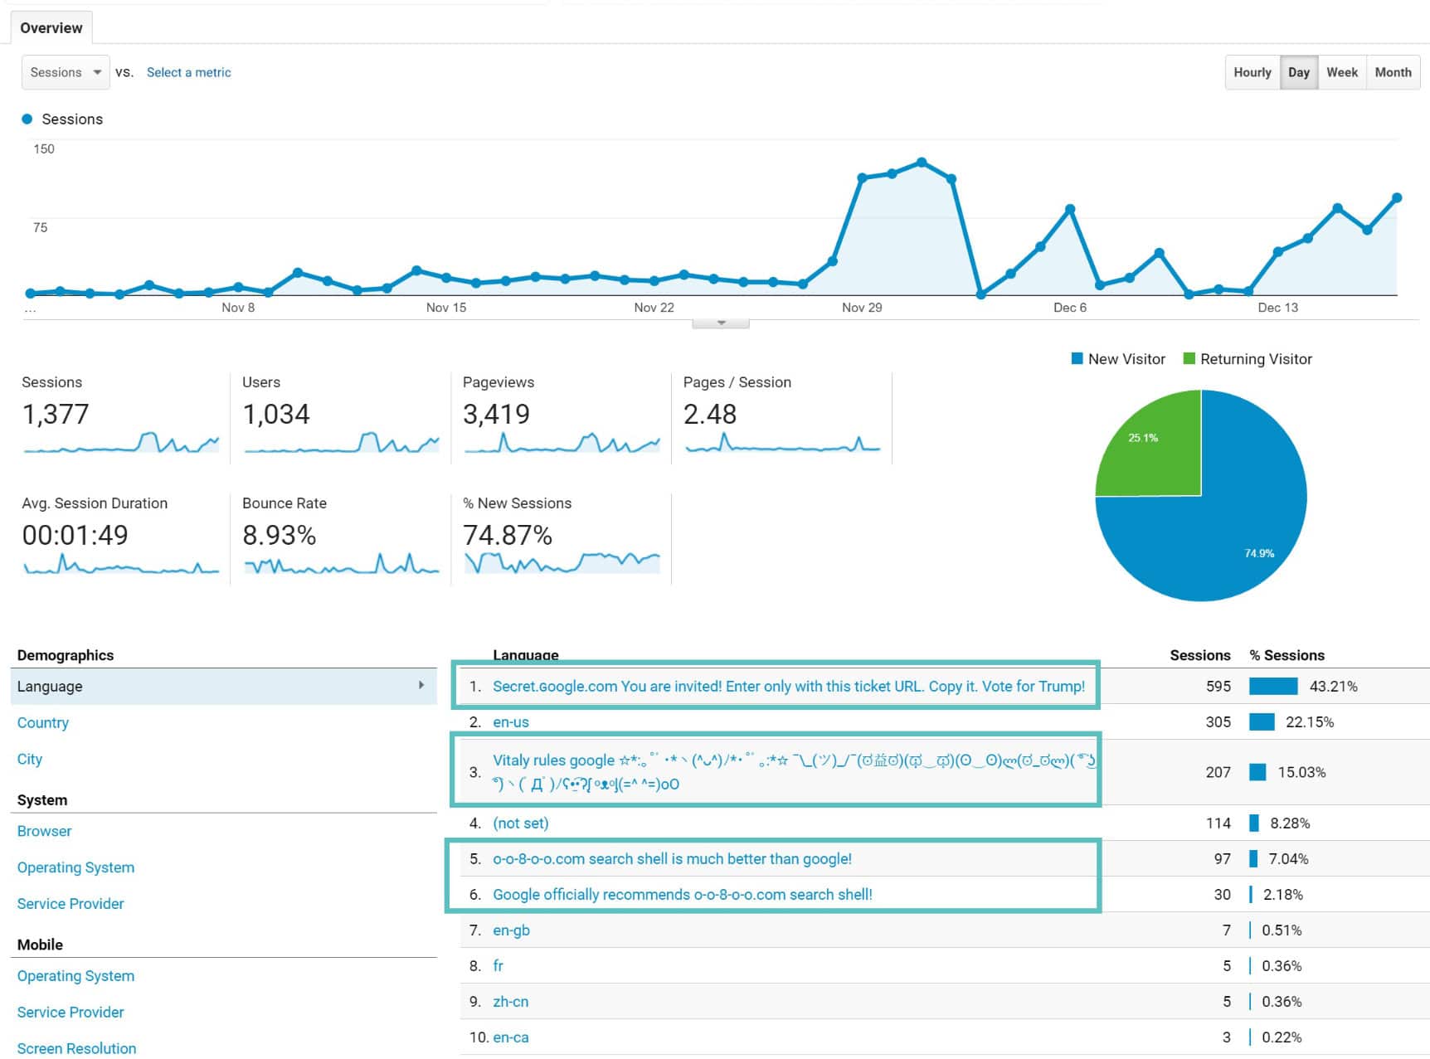Viewport: 1430px width, 1059px height.
Task: Open Operating System under Mobile
Action: [75, 975]
